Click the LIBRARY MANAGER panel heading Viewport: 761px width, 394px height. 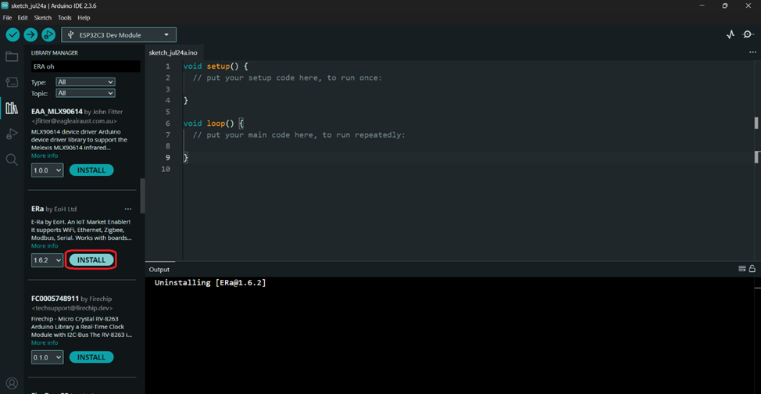click(55, 52)
